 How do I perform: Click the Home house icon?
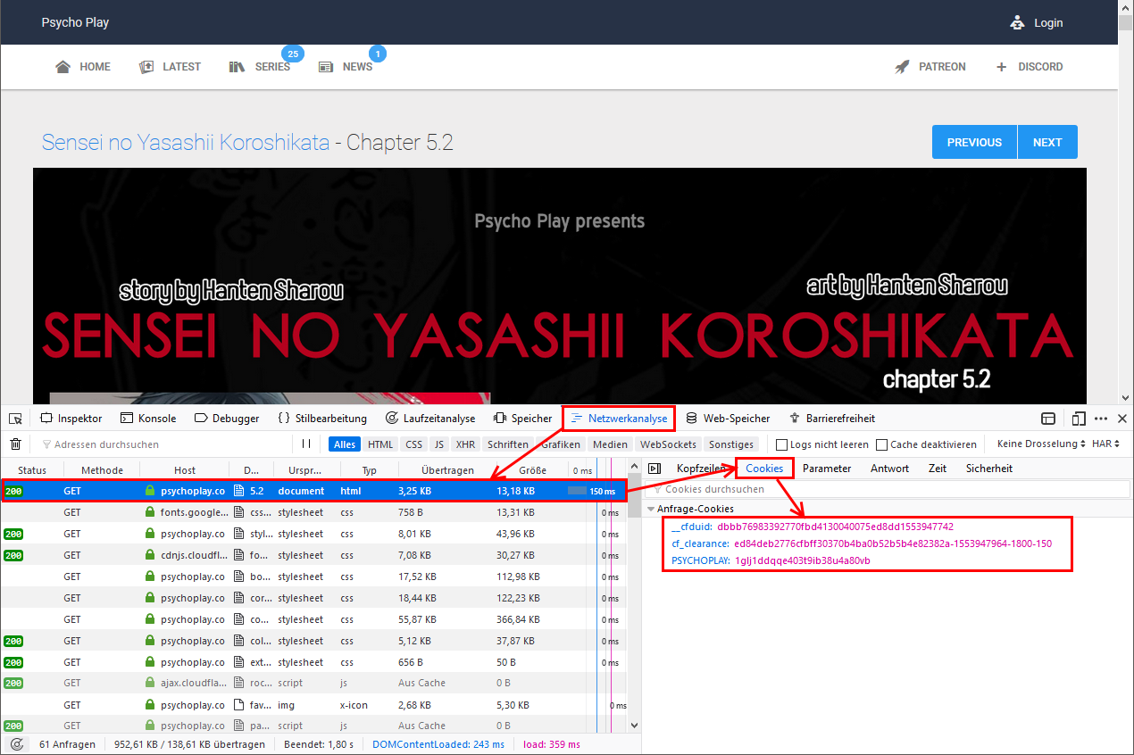click(63, 67)
